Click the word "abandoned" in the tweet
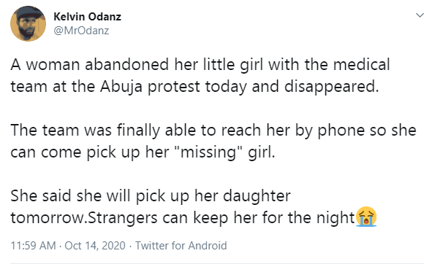This screenshot has height=264, width=424. pyautogui.click(x=126, y=65)
